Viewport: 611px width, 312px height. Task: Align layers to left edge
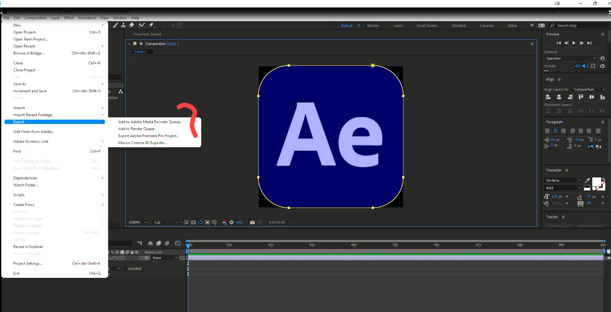(548, 97)
